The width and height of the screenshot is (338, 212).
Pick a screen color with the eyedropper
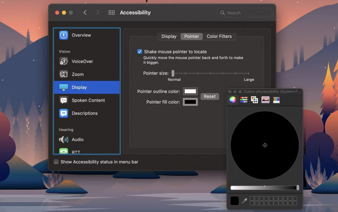pyautogui.click(x=244, y=201)
